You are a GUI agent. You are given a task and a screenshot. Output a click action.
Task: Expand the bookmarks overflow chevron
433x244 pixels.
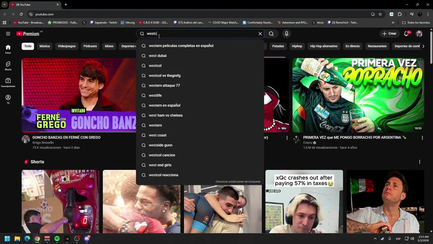click(x=393, y=23)
